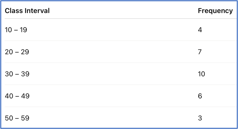This screenshot has width=238, height=129.
Task: Click the lower limit 40 in fourth interval
Action: 9,96
